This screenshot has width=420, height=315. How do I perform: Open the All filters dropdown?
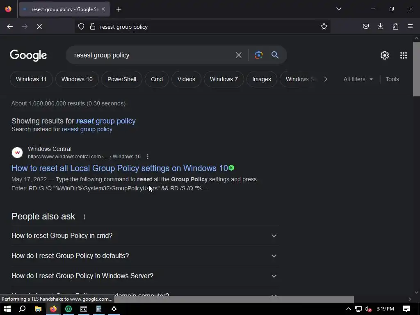click(x=358, y=79)
